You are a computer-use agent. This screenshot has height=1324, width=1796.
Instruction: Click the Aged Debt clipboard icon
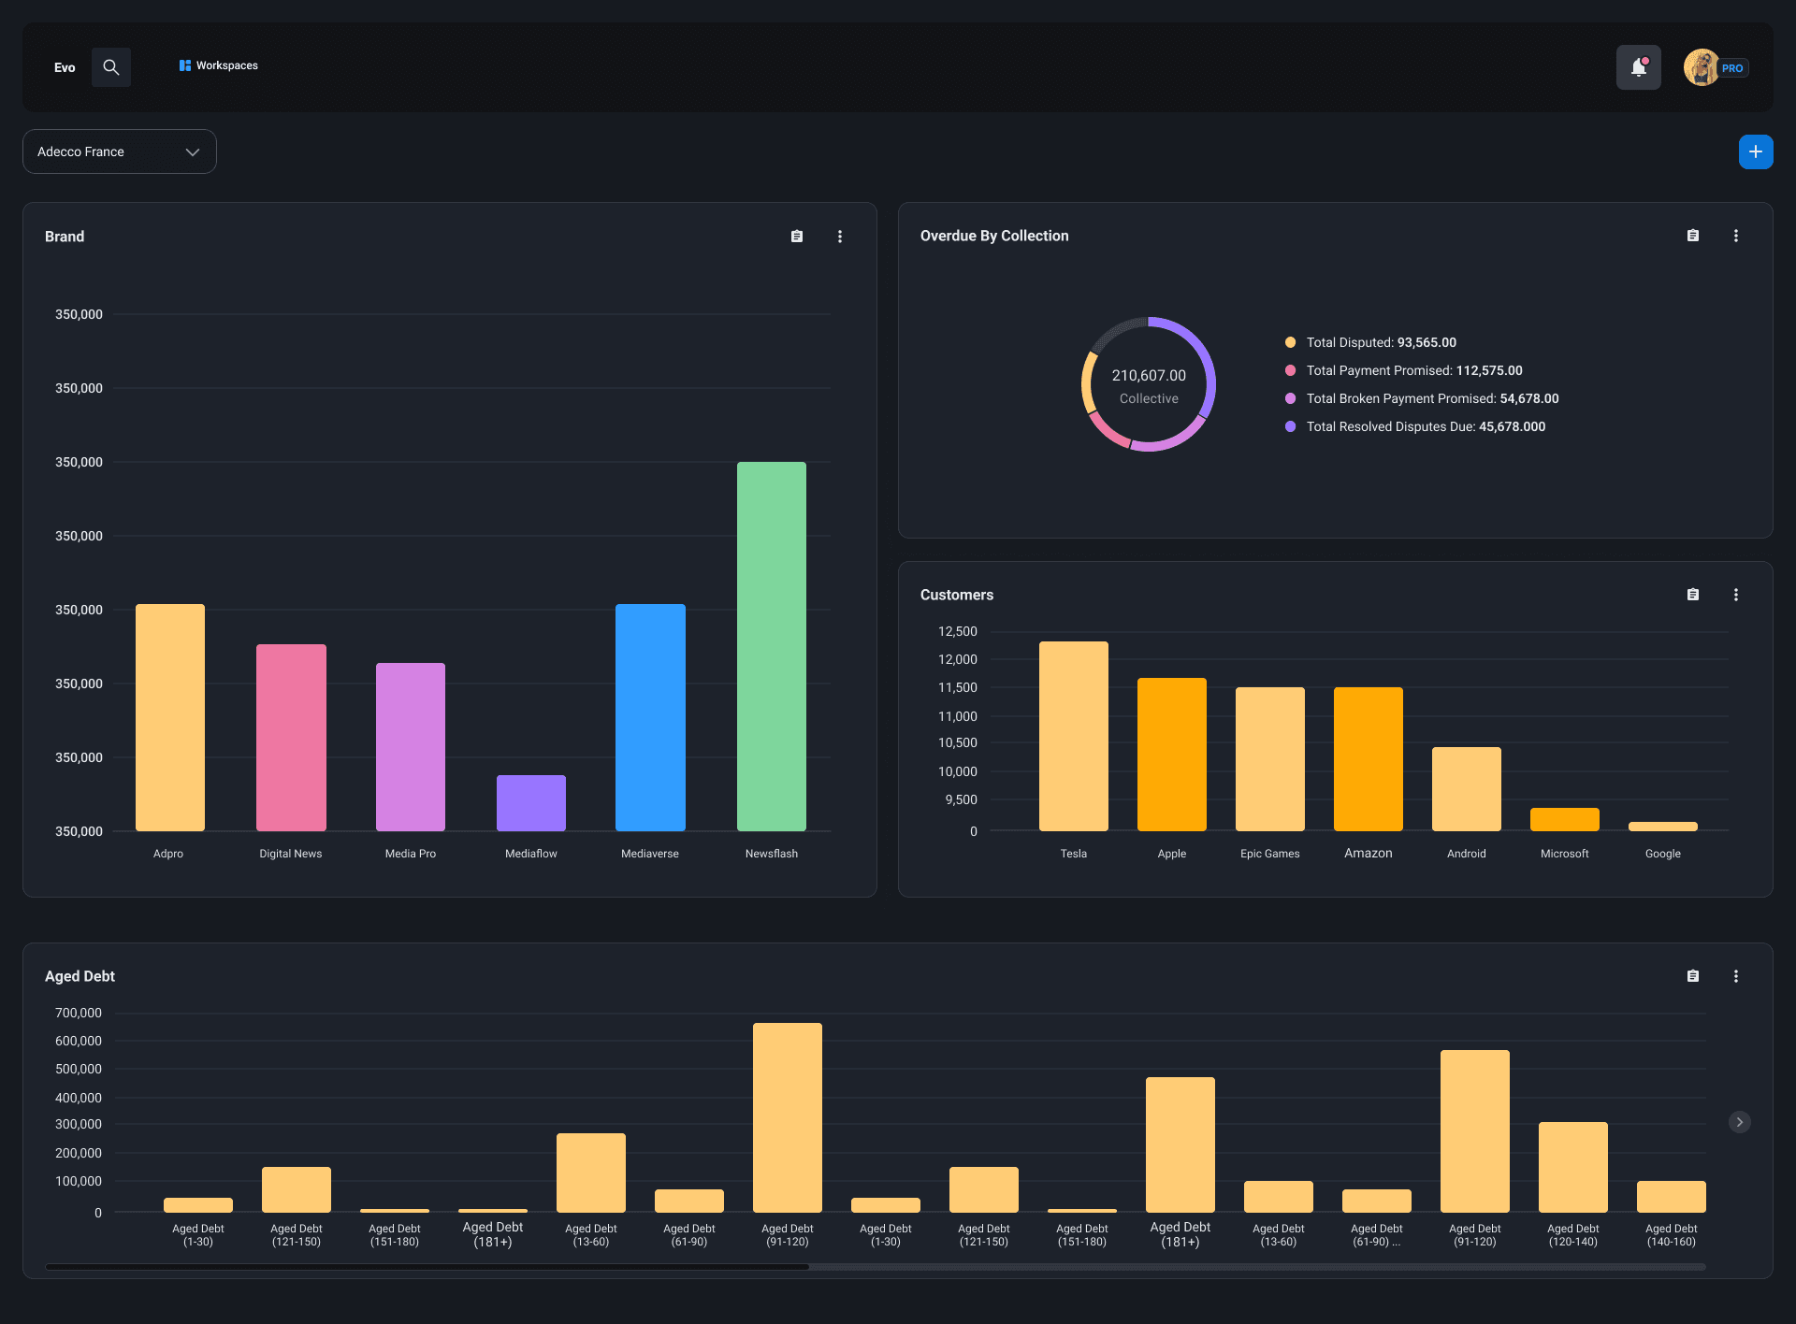point(1693,976)
